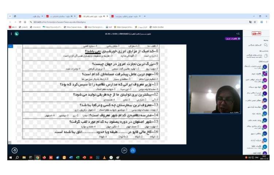Click the purple presenter name badge
This screenshot has width=274, height=175.
232,38
